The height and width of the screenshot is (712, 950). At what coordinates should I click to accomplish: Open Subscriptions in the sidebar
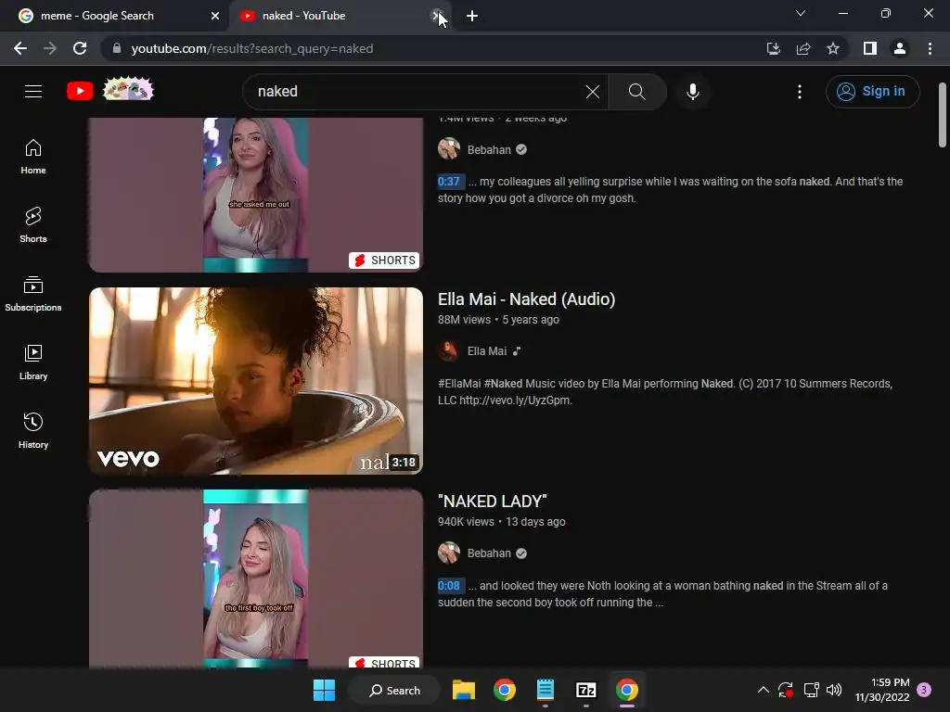pyautogui.click(x=33, y=294)
